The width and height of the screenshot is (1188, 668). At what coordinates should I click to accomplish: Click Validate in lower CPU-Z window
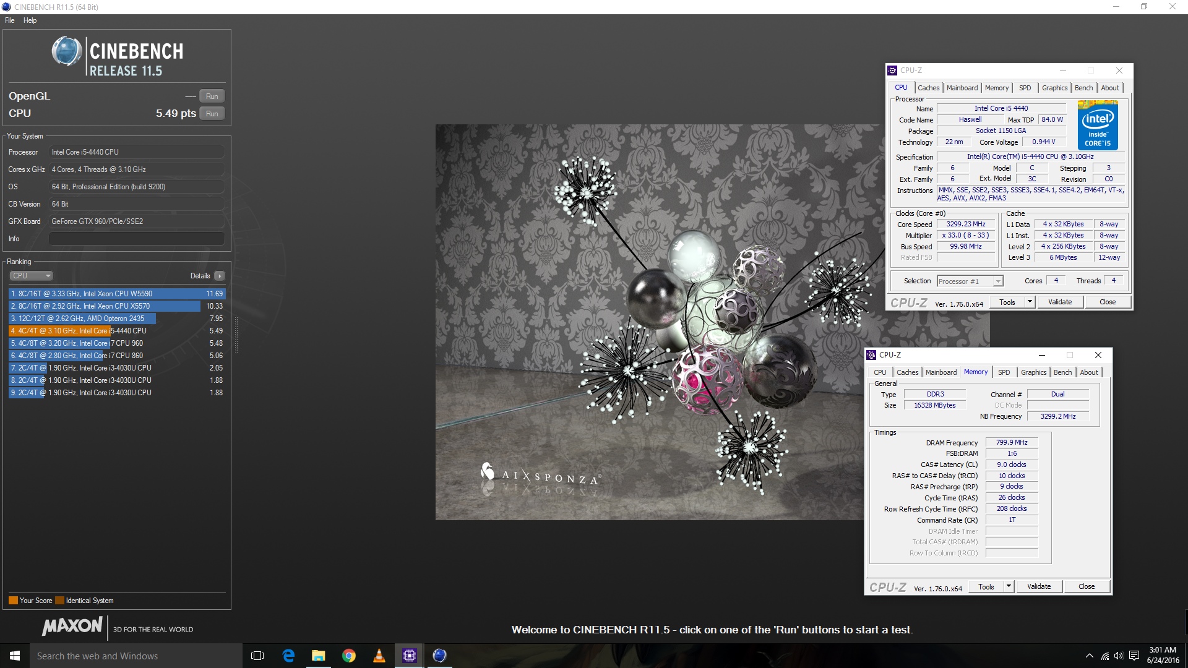coord(1039,587)
